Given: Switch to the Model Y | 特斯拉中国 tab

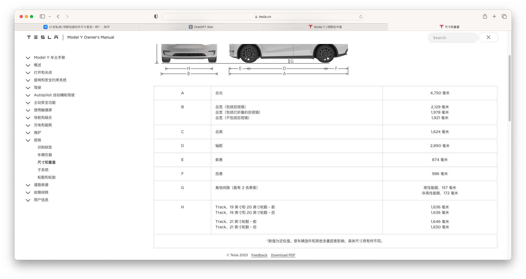Looking at the screenshot, I should (x=325, y=27).
